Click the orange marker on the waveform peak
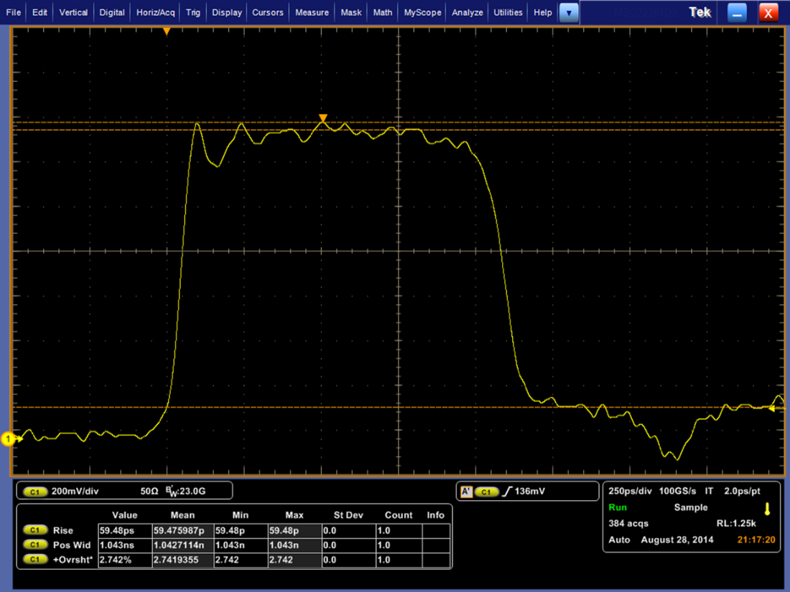Viewport: 790px width, 592px height. 323,118
